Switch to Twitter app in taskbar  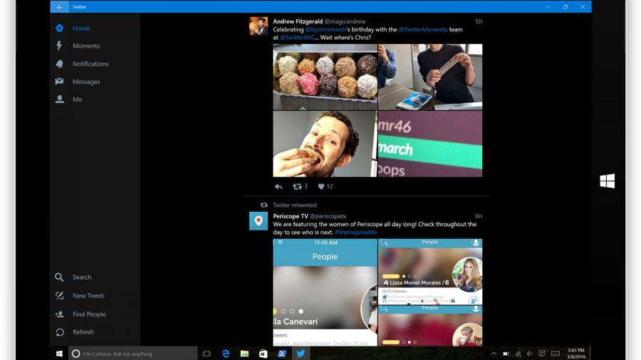[301, 354]
